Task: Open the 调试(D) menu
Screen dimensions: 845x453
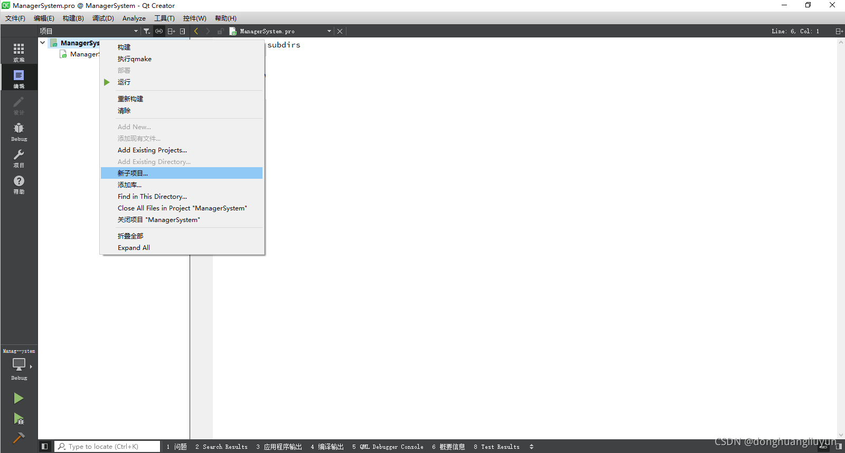Action: 103,18
